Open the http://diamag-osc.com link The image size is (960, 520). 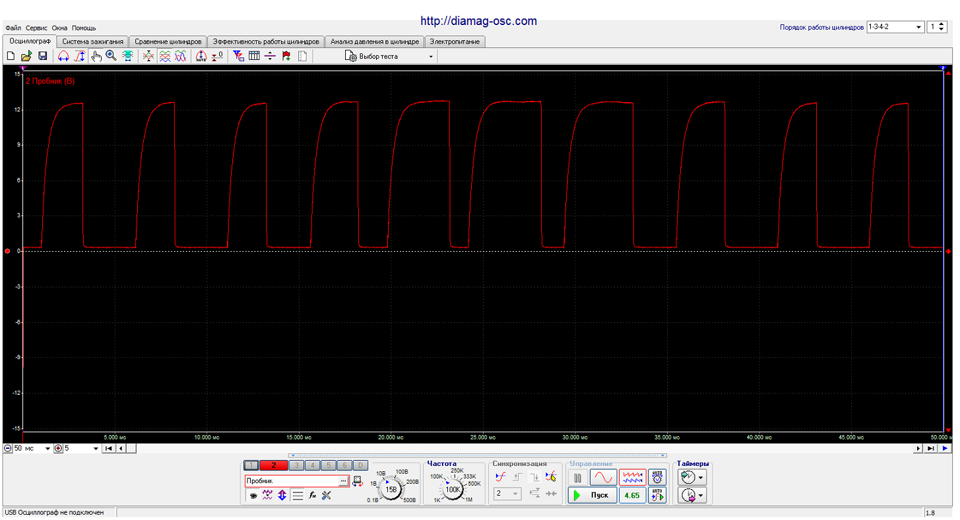tap(478, 21)
